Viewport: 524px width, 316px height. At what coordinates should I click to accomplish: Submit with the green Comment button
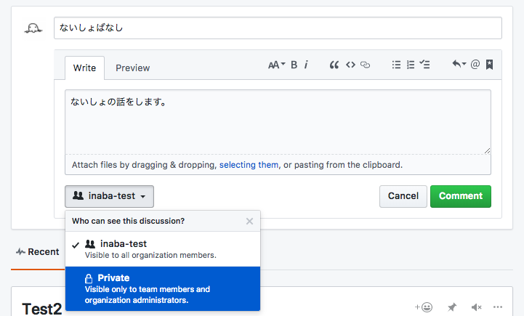pyautogui.click(x=461, y=196)
